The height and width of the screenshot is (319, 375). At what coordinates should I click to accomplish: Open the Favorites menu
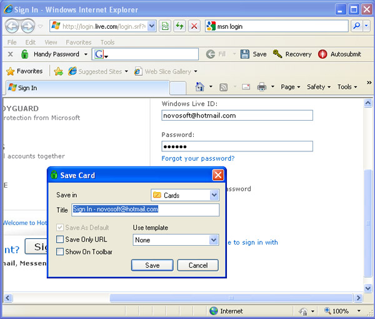[x=79, y=43]
